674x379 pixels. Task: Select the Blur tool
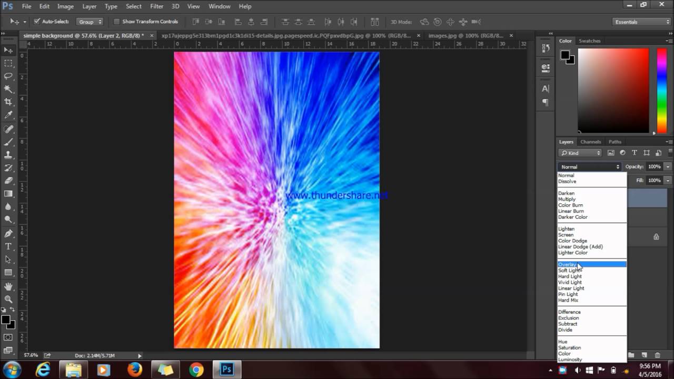click(8, 207)
